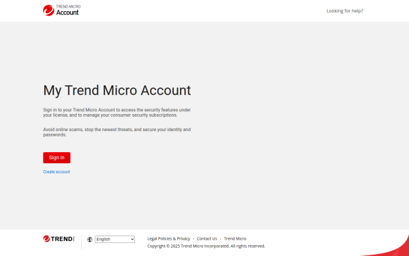
Task: Click the My Trend Micro Account heading
Action: (x=117, y=90)
